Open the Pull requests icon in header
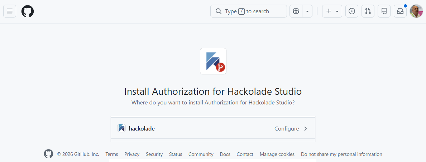Screen dimensions: 426x162 click(x=368, y=11)
